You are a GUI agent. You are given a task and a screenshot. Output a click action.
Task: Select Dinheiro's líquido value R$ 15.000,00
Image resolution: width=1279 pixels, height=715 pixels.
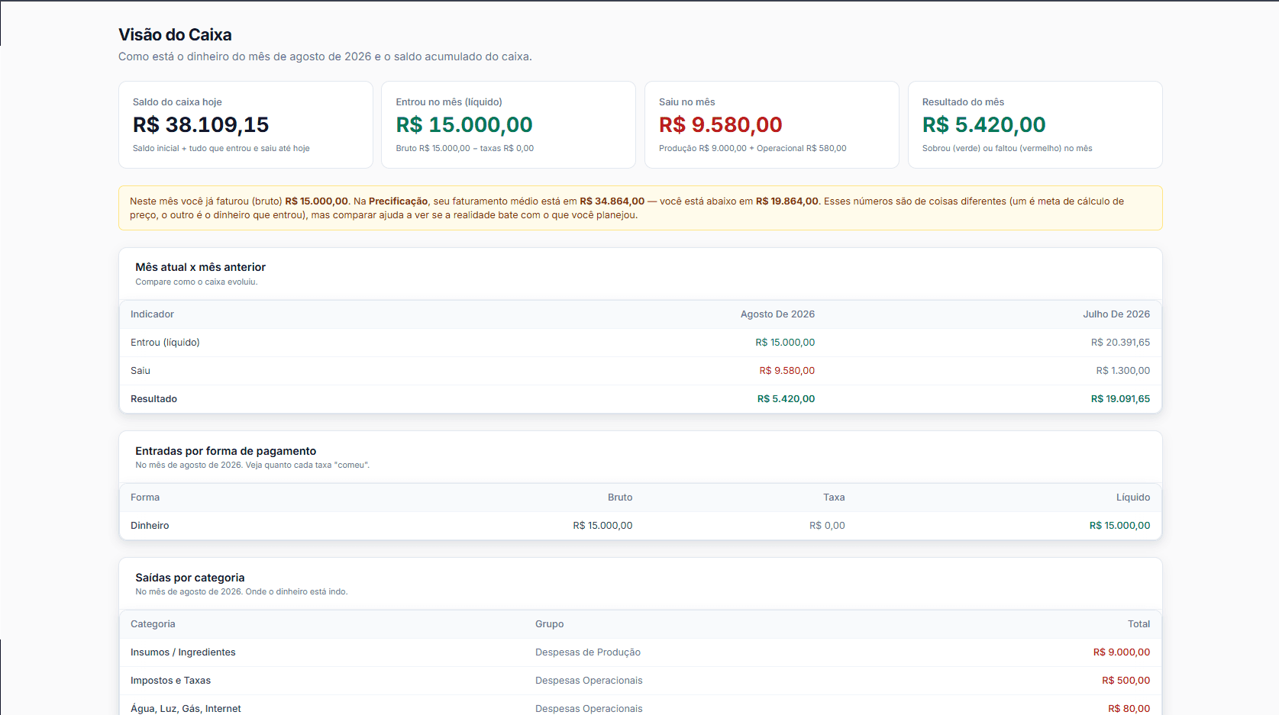(x=1119, y=526)
